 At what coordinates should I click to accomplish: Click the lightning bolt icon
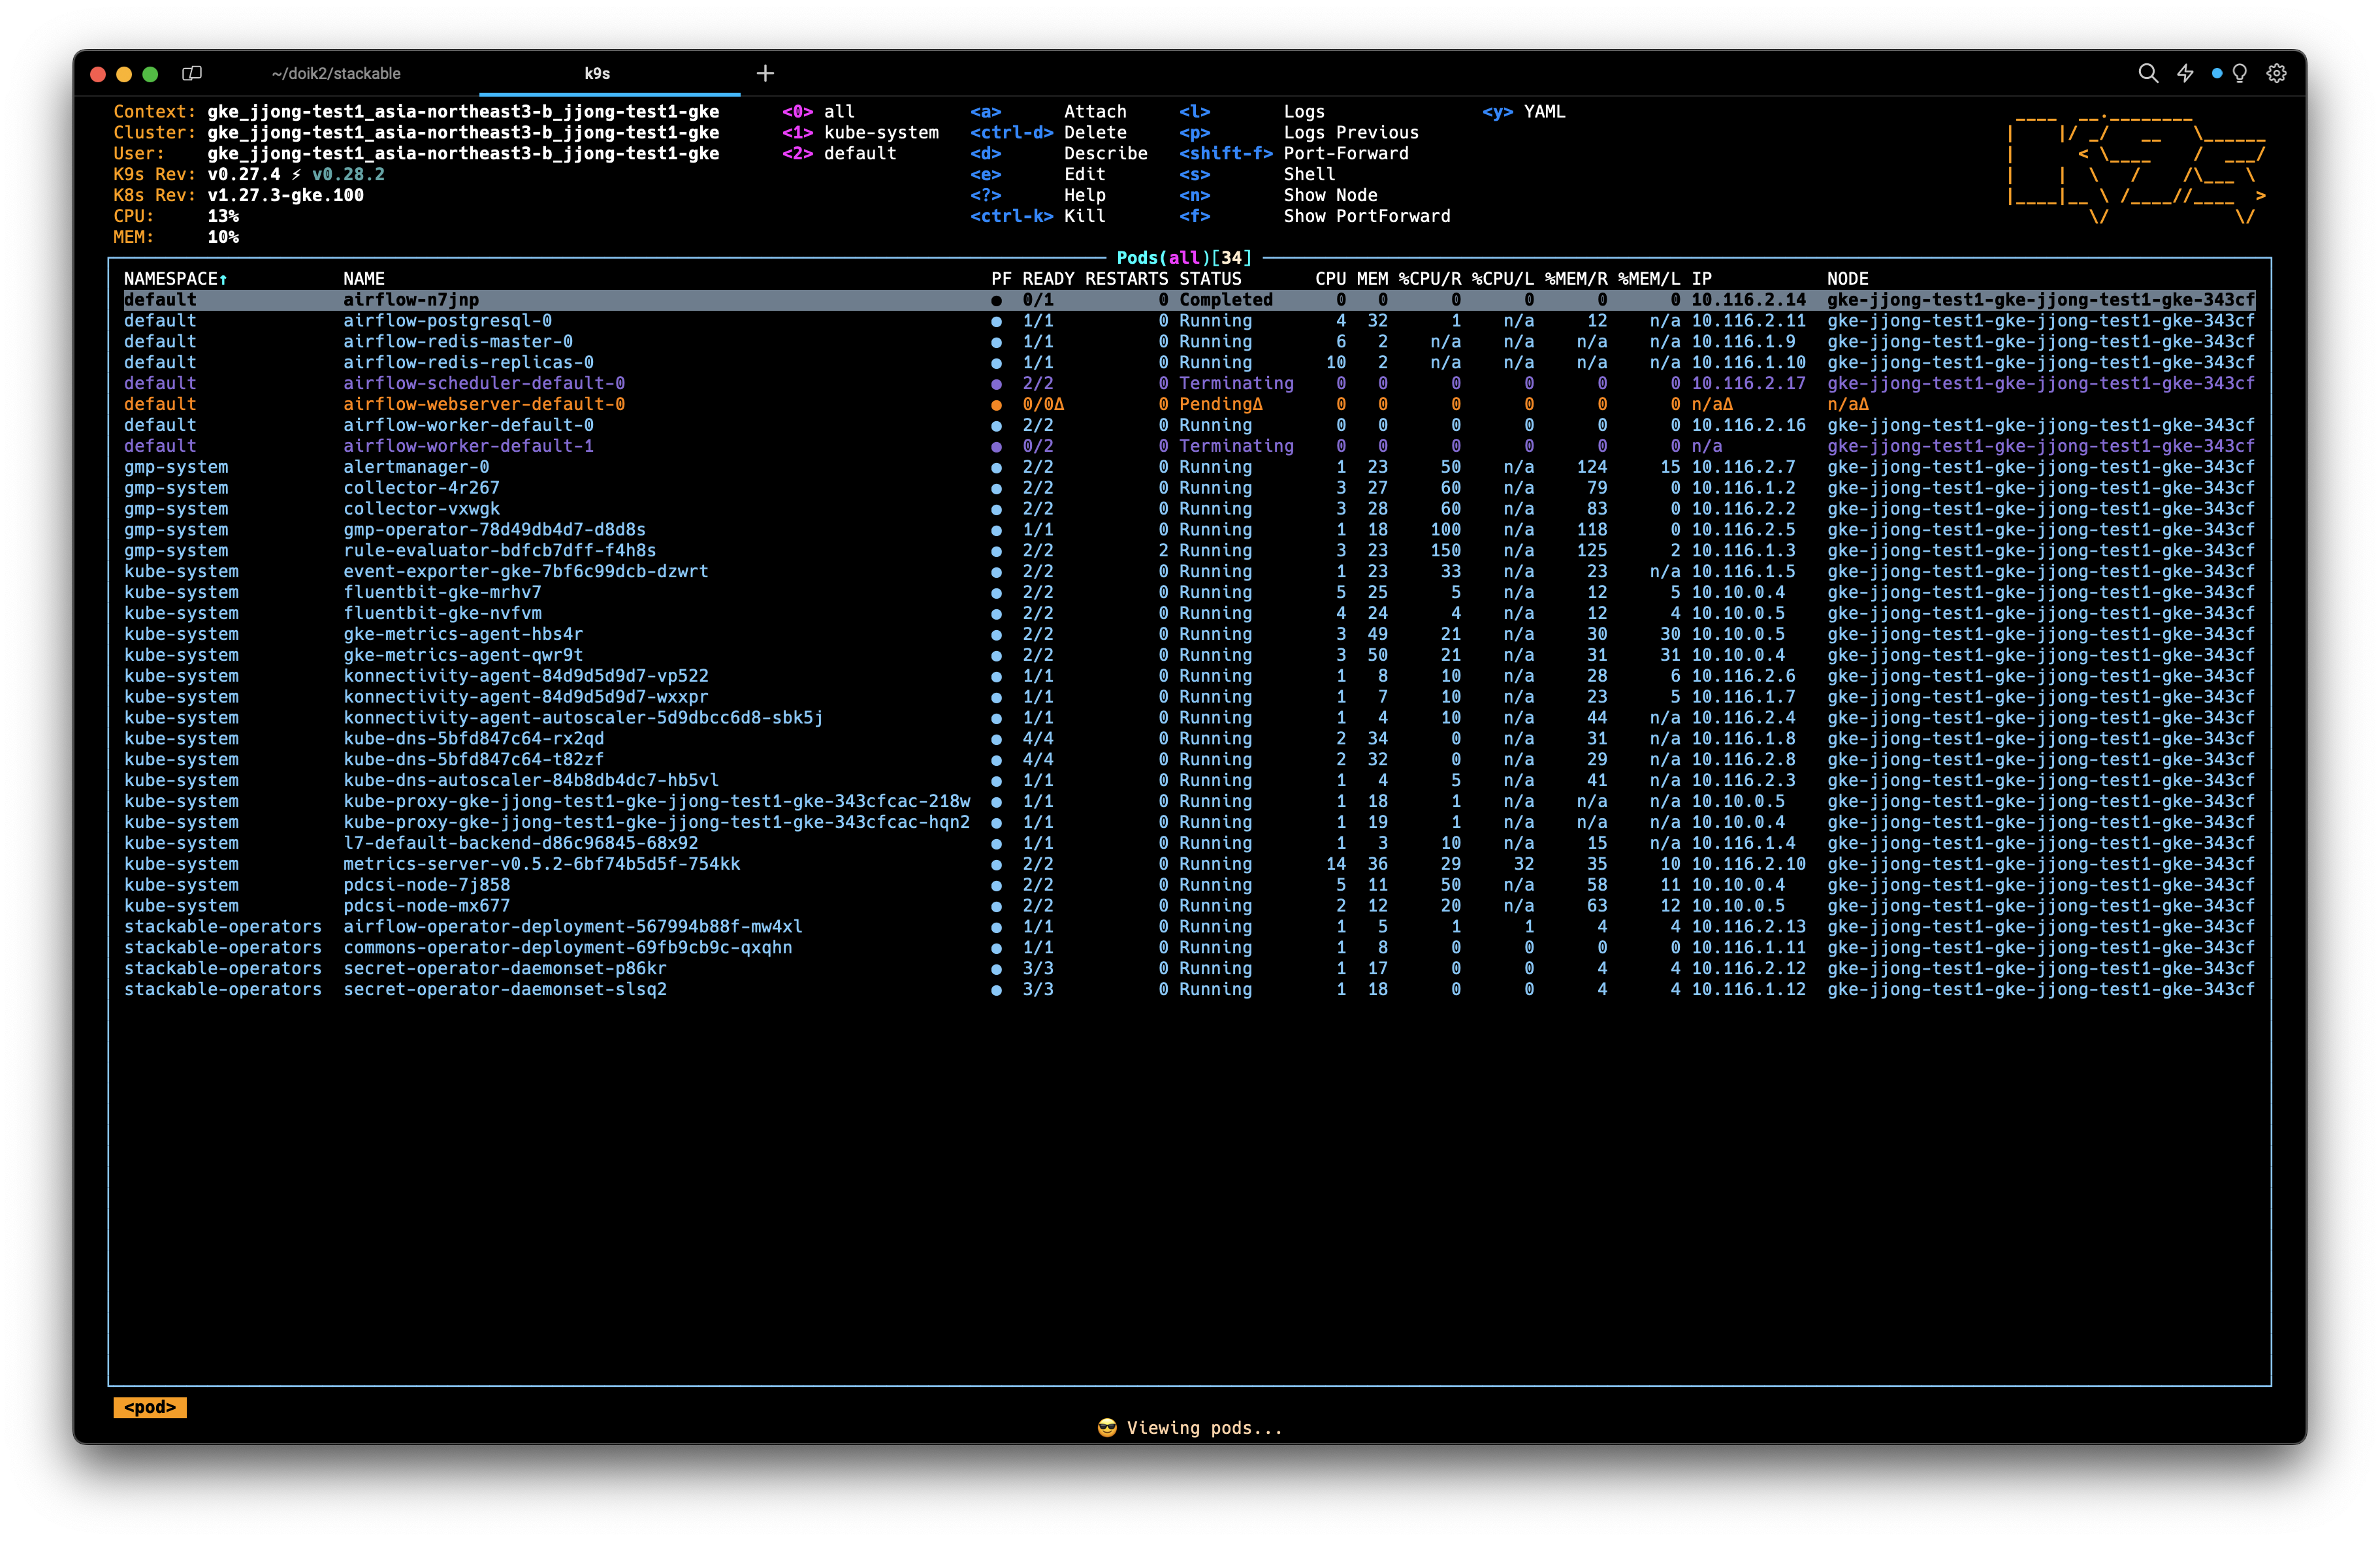[2185, 73]
